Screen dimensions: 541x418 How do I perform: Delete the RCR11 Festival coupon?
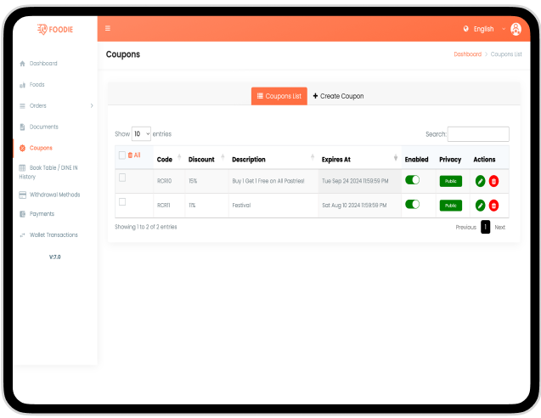coord(493,206)
